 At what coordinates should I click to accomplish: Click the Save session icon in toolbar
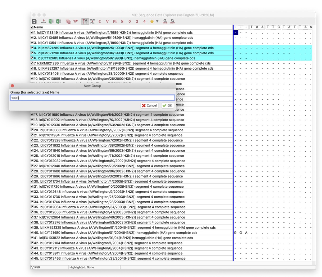34,21
